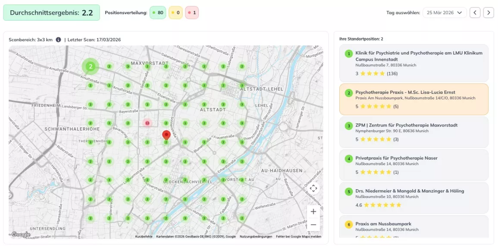Open the date dropdown 25 Mär 2026
The image size is (498, 246).
445,12
